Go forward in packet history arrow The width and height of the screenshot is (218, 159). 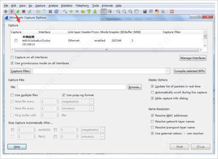tap(77, 11)
